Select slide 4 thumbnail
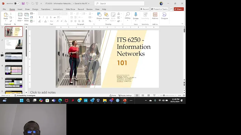 (13, 70)
